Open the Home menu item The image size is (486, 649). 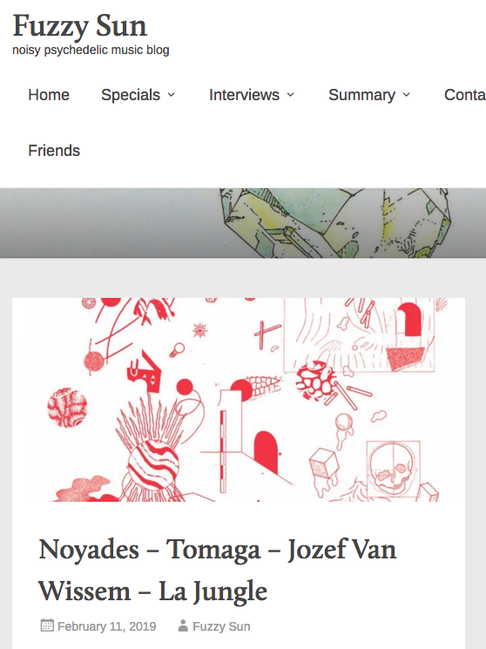tap(49, 95)
